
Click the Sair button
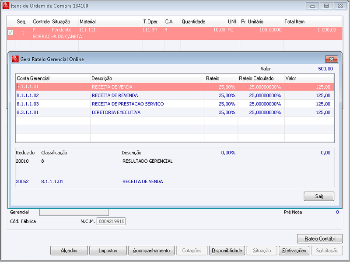click(x=319, y=196)
